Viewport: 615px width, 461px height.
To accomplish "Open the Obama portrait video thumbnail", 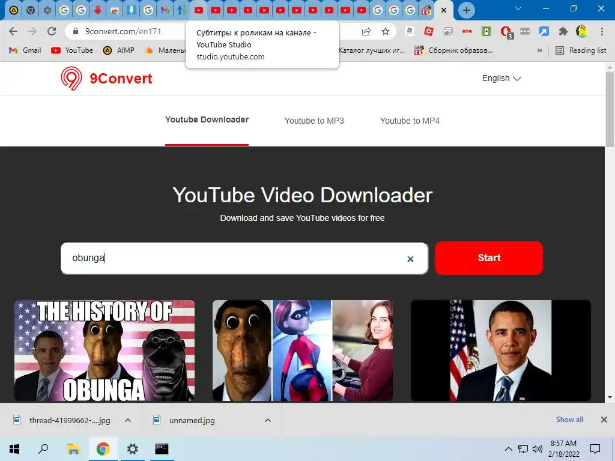I will (500, 351).
